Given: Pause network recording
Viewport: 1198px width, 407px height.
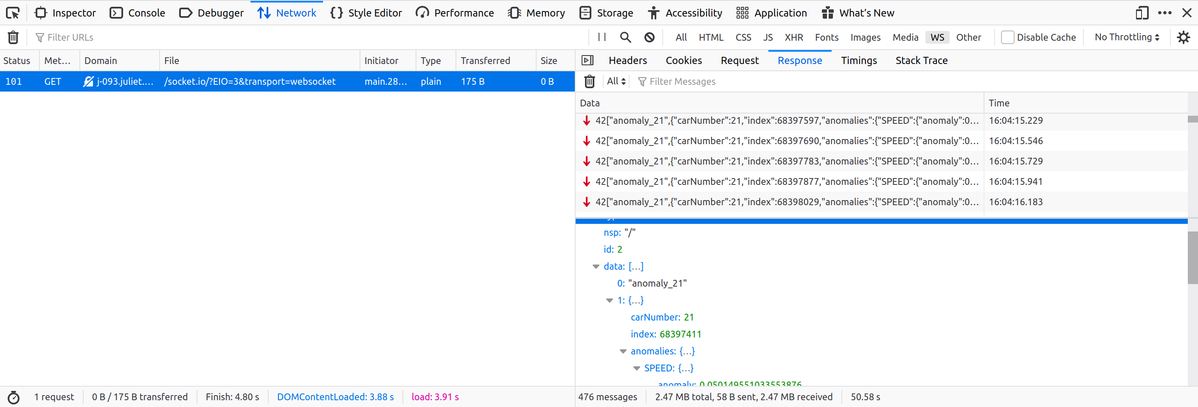Looking at the screenshot, I should 602,37.
